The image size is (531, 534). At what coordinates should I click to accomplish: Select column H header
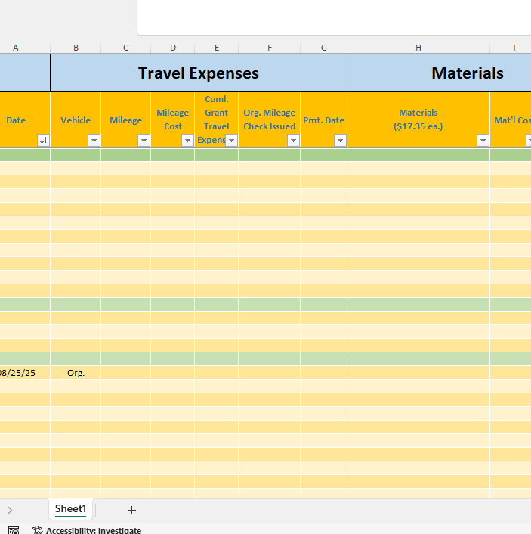pos(418,48)
